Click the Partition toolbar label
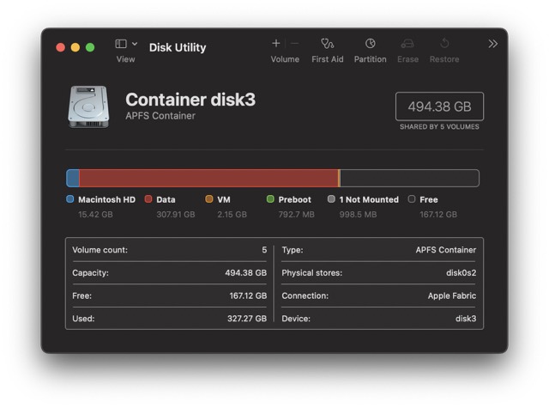Viewport: 549px width, 408px height. [370, 59]
